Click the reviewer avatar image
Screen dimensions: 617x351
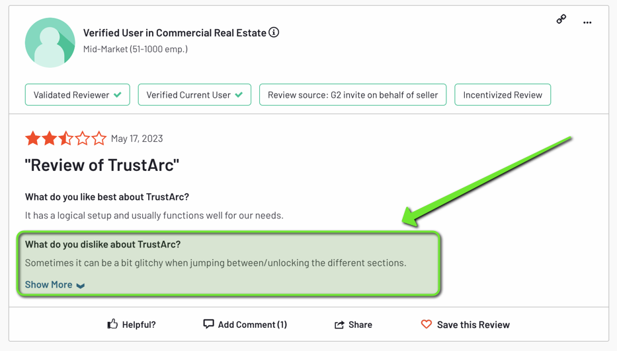coord(50,42)
